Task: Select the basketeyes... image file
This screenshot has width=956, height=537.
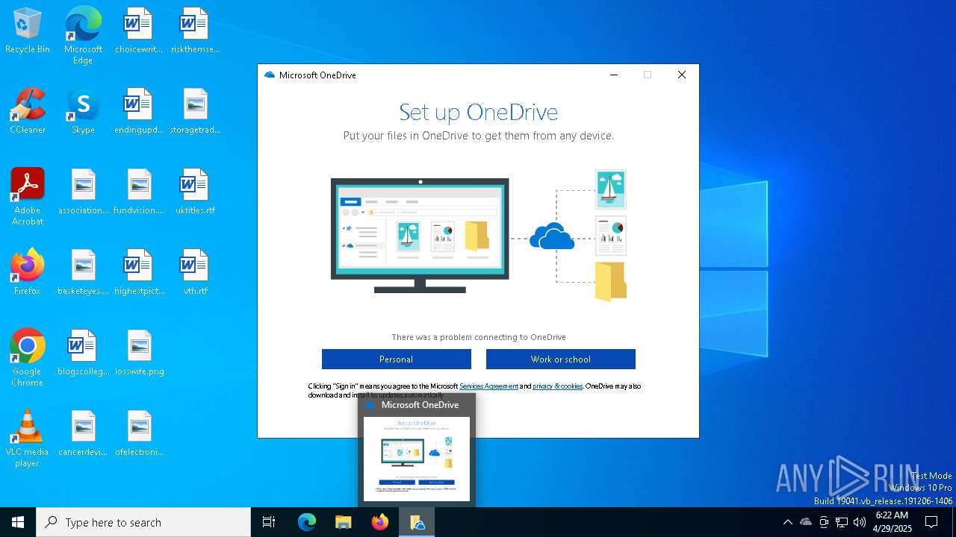Action: coord(83,273)
